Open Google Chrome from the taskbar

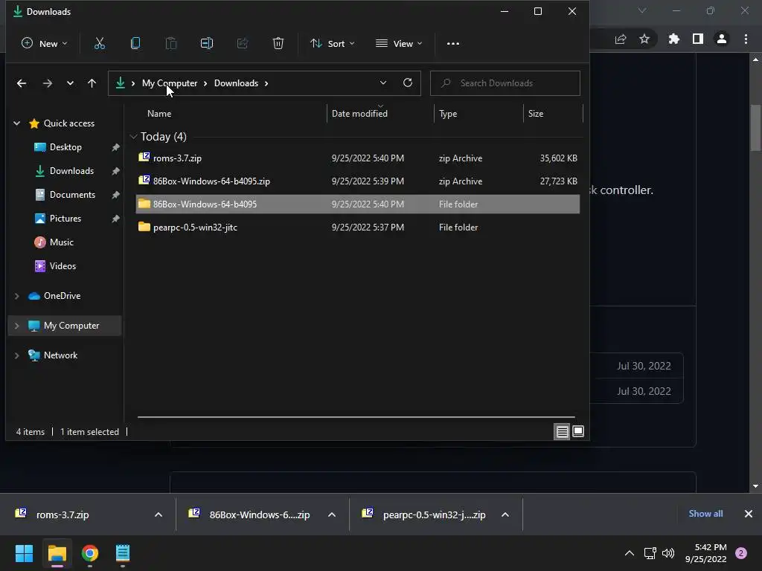click(90, 553)
